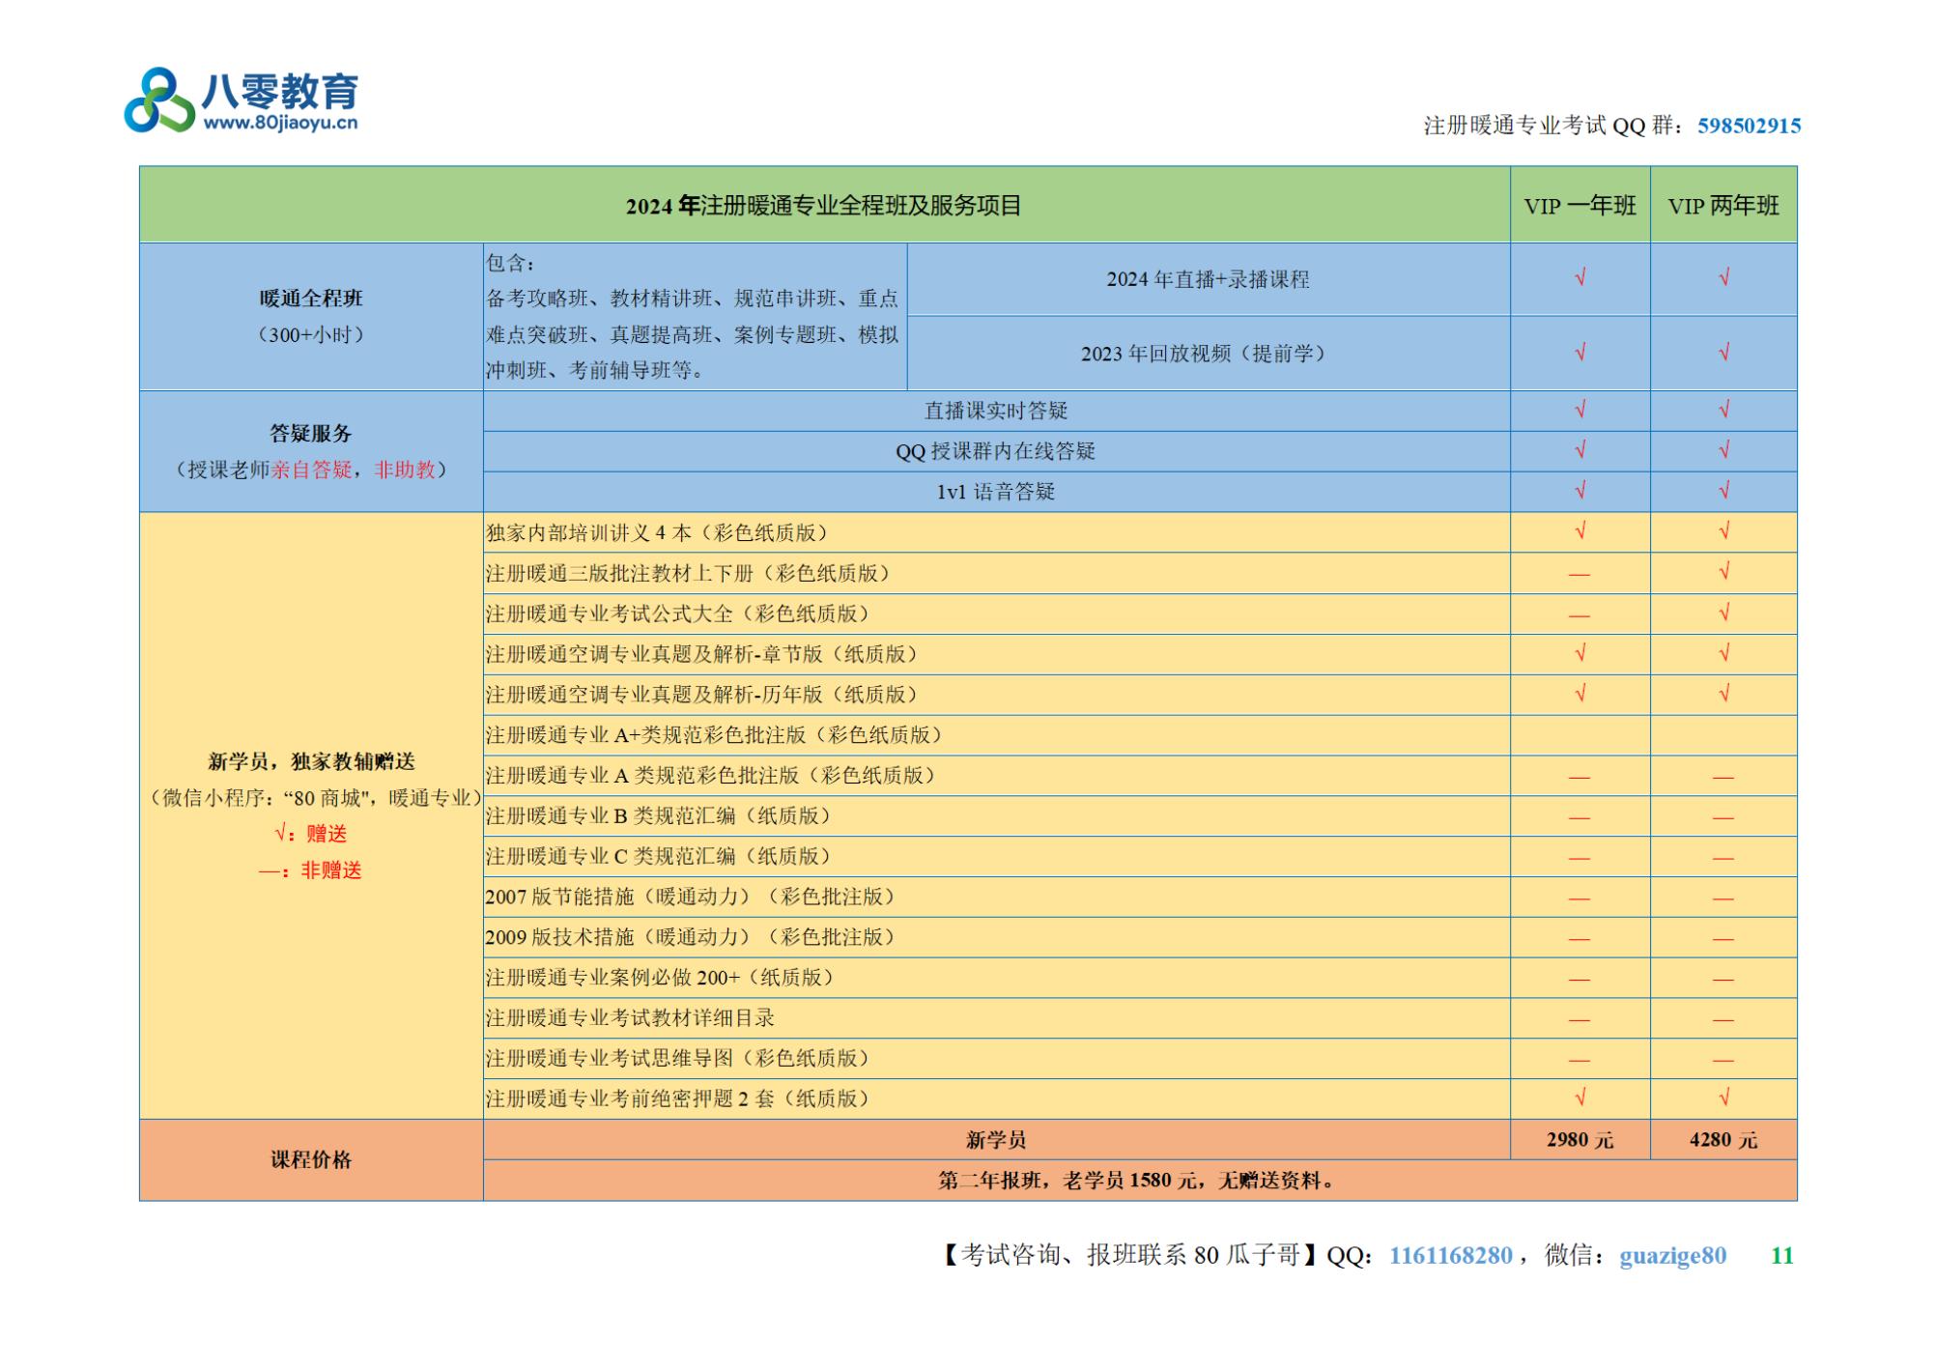This screenshot has width=1936, height=1369.
Task: Click the 1v1语音答疑 row
Action: pyautogui.click(x=996, y=492)
